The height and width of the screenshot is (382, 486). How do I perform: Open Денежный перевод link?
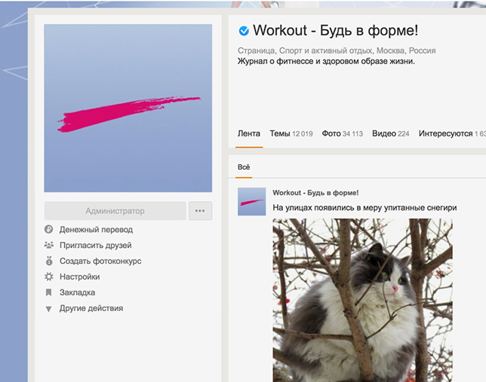(96, 230)
